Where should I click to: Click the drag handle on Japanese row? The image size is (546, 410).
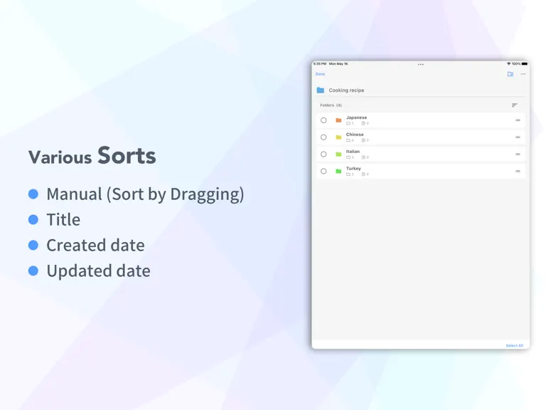518,120
